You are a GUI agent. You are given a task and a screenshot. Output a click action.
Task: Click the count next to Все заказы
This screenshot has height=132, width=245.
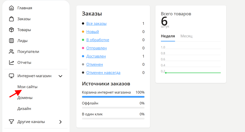coord(143,24)
